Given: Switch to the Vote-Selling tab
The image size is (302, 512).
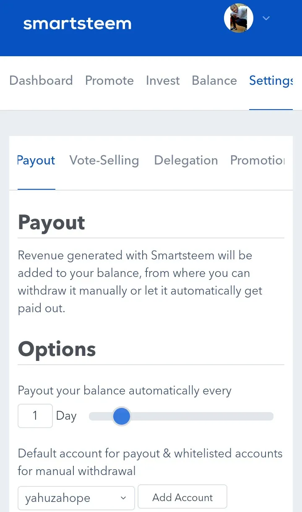Looking at the screenshot, I should point(104,160).
